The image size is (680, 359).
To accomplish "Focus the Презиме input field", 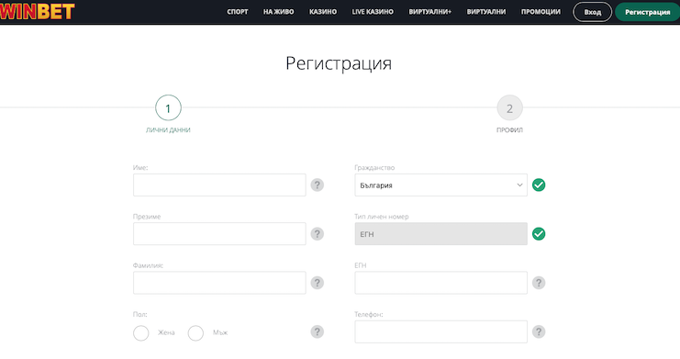I will coord(219,234).
